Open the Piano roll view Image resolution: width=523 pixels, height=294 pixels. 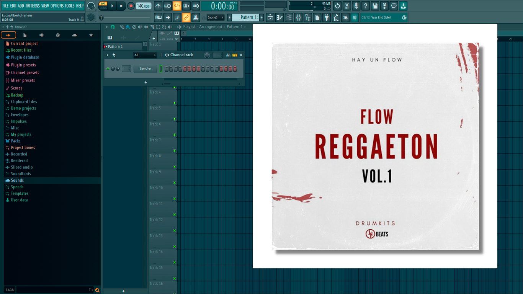[279, 17]
